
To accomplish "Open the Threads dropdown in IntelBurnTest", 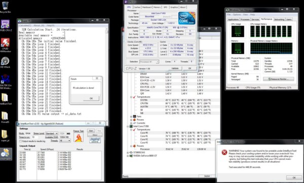I will tap(65, 141).
